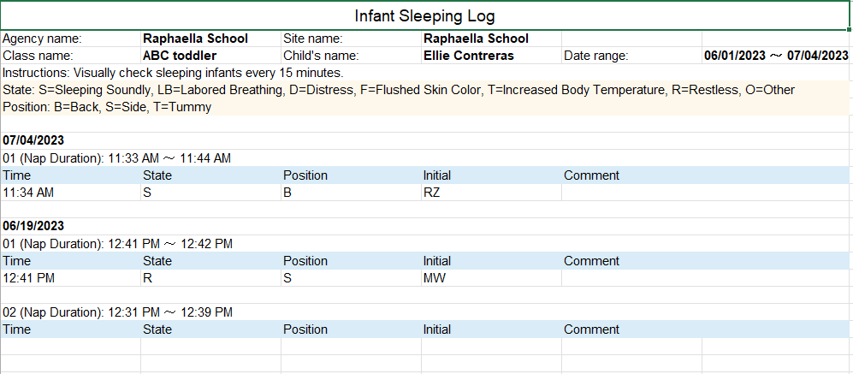Select the Infant Sleeping Log title cell

[x=425, y=16]
